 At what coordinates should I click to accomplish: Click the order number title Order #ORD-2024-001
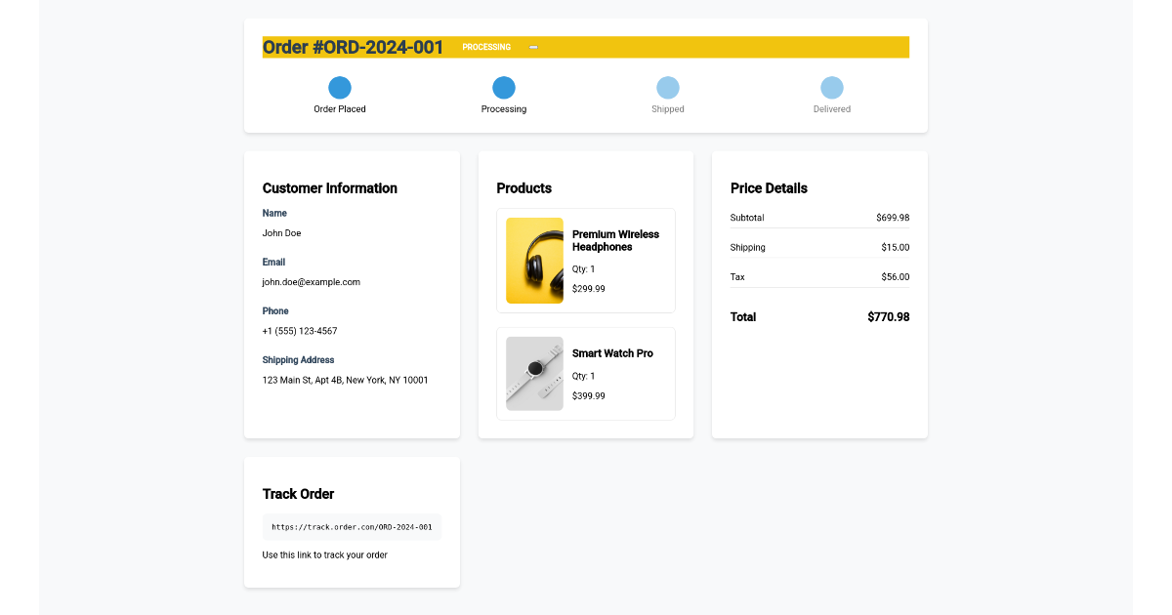point(353,46)
